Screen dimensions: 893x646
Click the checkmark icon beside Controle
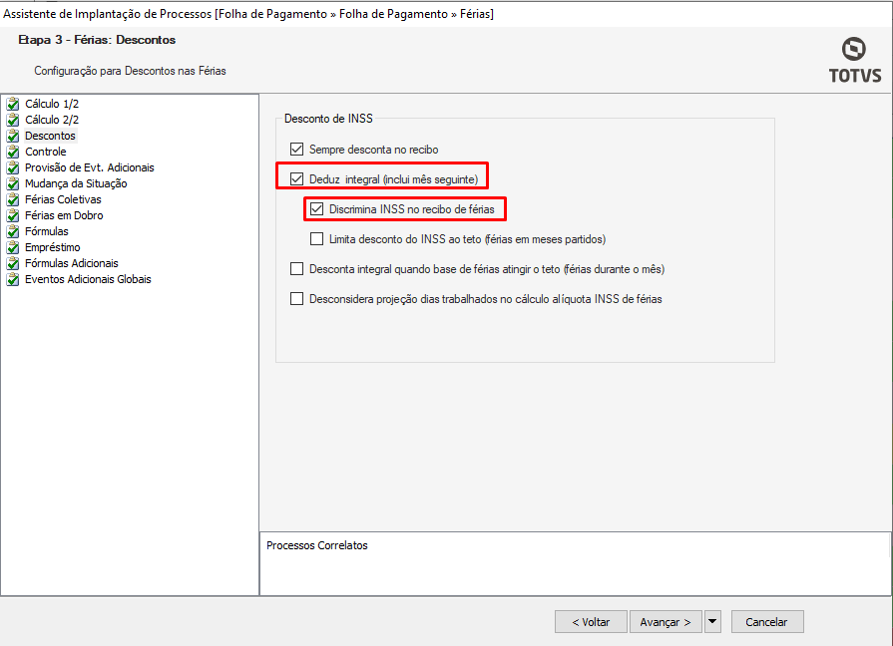click(13, 152)
